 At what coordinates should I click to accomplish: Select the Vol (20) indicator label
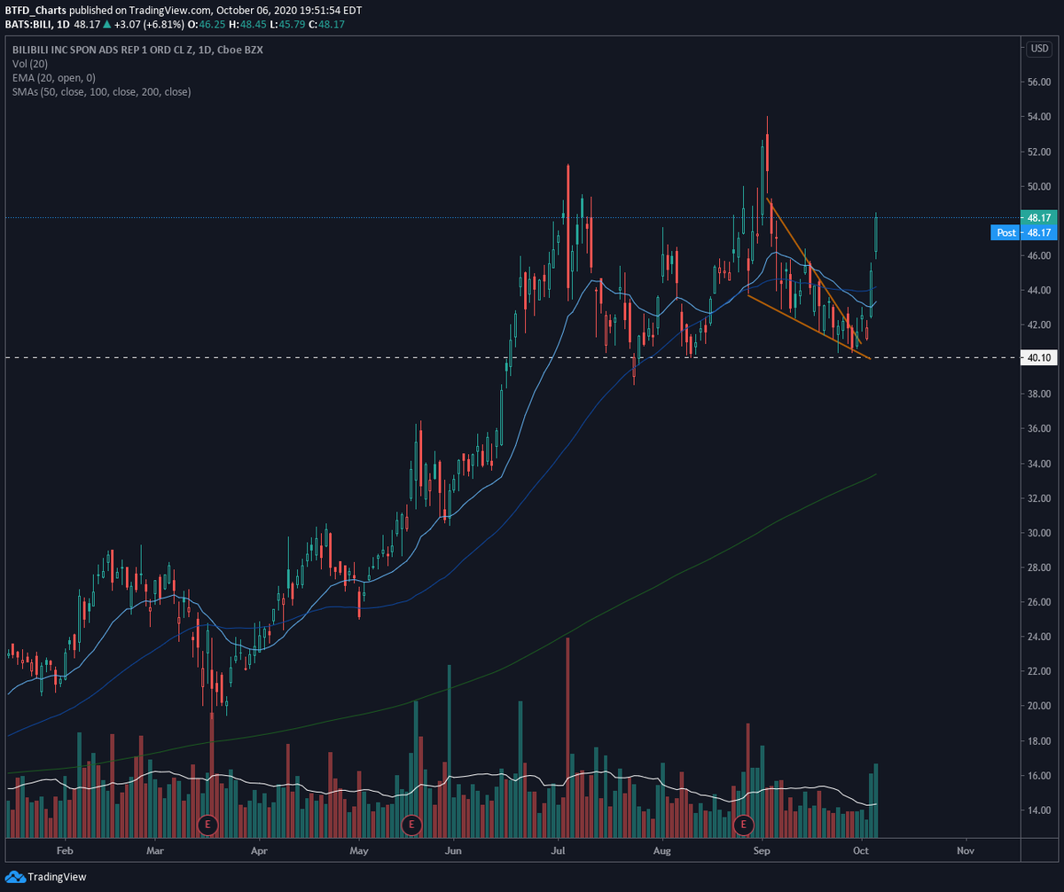[28, 64]
